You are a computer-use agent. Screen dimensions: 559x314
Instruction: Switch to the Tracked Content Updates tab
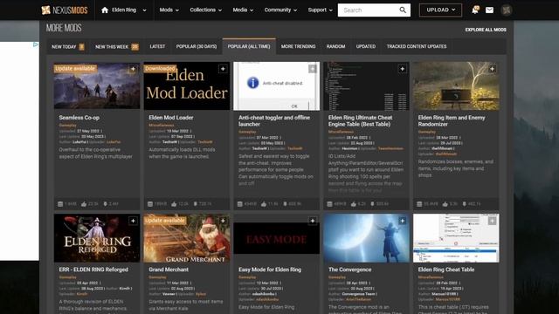click(417, 46)
